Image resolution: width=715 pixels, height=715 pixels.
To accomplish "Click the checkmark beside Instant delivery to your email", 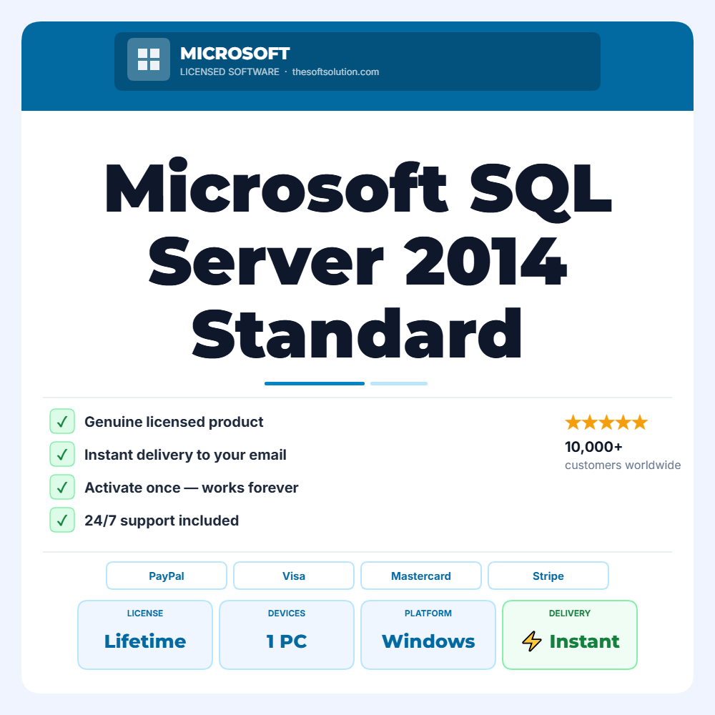I will (62, 454).
